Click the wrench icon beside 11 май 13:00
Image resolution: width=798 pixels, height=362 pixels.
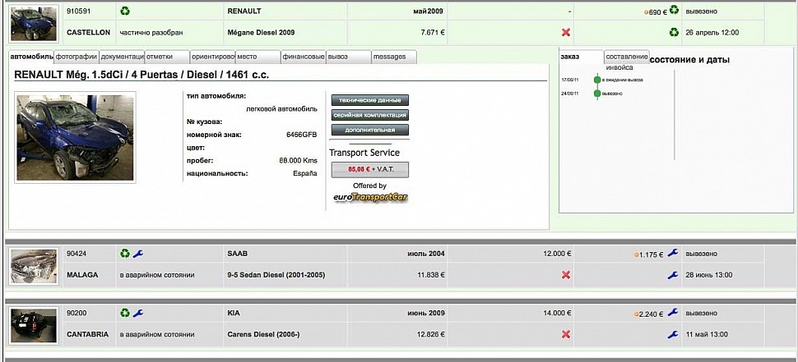pyautogui.click(x=673, y=335)
